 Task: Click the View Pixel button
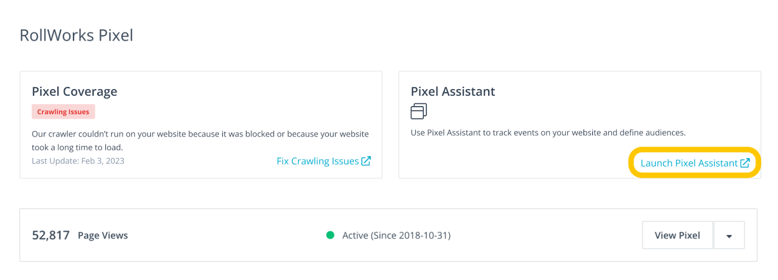(677, 235)
